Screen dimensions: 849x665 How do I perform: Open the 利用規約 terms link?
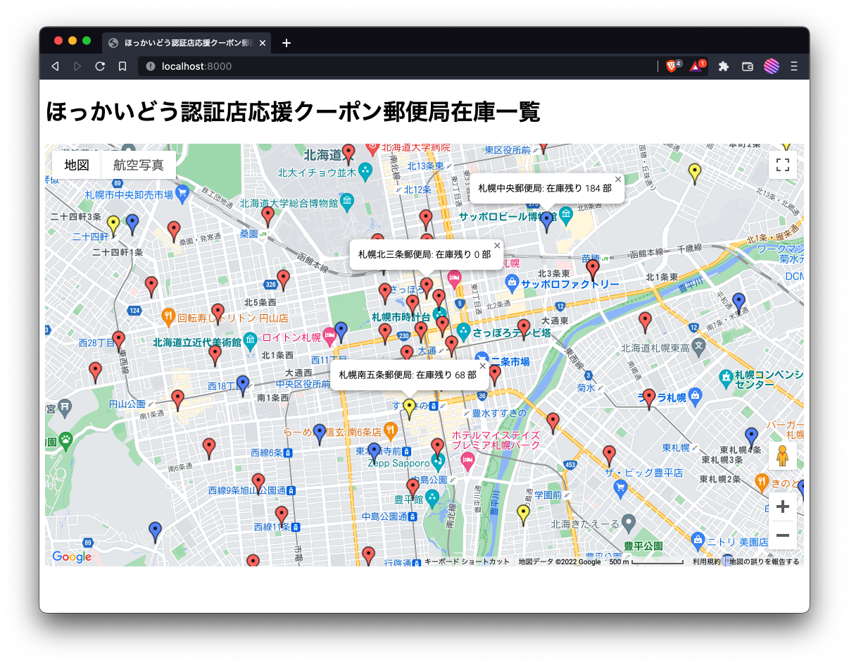(706, 561)
